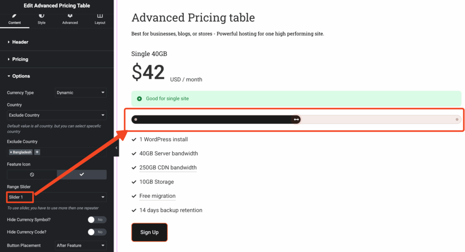Expand the Pricing section
Screen dimensions: 465x252
[x=20, y=59]
